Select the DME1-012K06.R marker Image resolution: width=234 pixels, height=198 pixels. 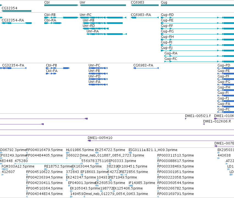(204, 124)
